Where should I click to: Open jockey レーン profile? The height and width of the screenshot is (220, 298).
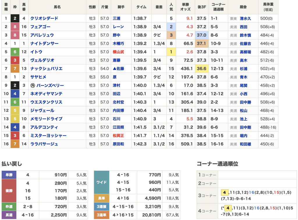[118, 27]
